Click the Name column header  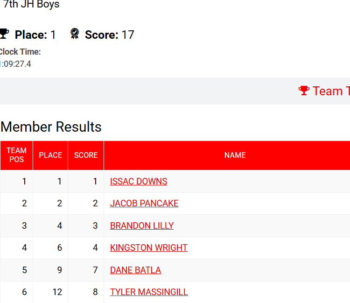tap(235, 155)
